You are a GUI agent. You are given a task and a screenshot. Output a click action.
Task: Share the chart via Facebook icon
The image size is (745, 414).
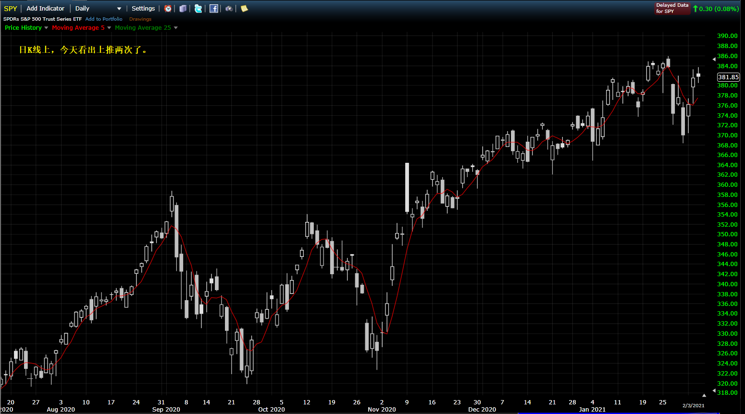pos(214,8)
